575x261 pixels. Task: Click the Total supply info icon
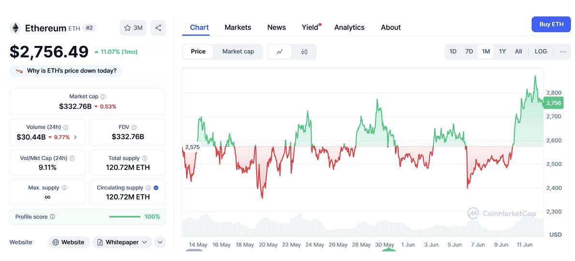[144, 158]
